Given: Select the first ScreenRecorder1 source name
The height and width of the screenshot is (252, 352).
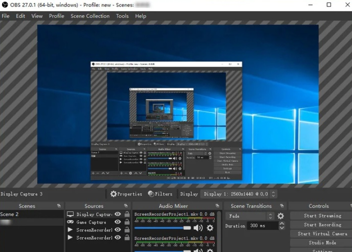Looking at the screenshot, I should coord(94,229).
